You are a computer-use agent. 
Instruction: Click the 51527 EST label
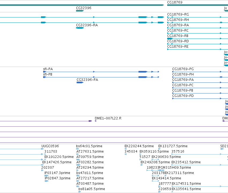pyautogui.click(x=145, y=157)
